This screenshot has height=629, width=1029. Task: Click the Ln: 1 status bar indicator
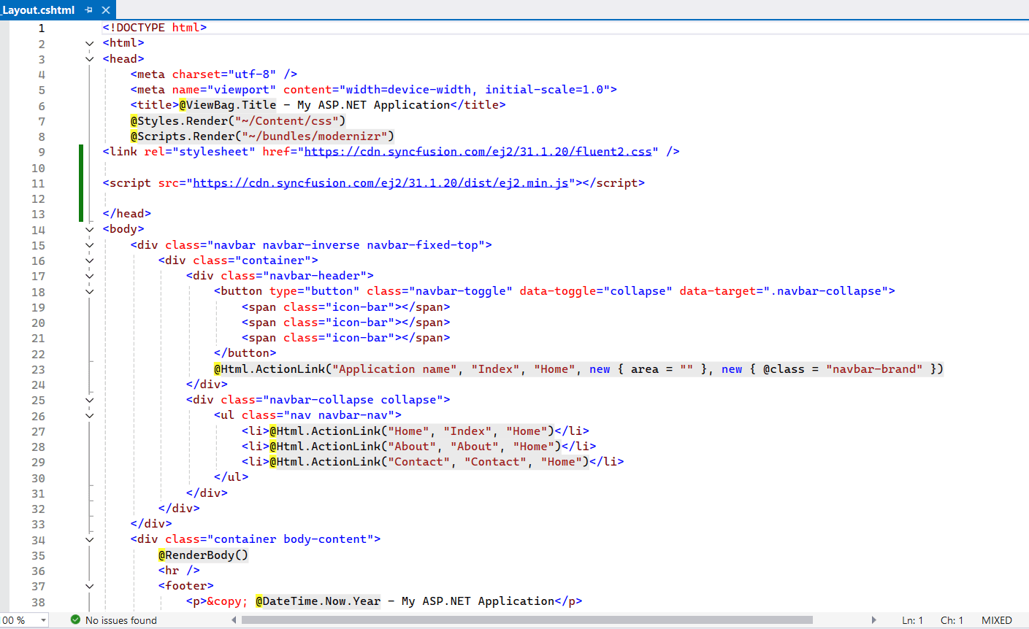(912, 620)
